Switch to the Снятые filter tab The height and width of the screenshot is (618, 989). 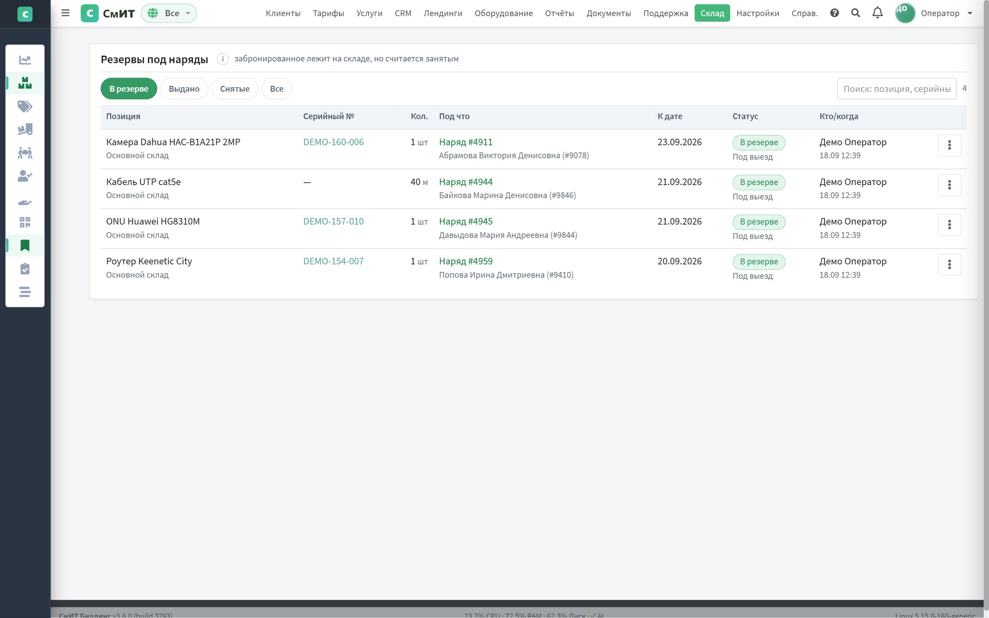click(235, 89)
